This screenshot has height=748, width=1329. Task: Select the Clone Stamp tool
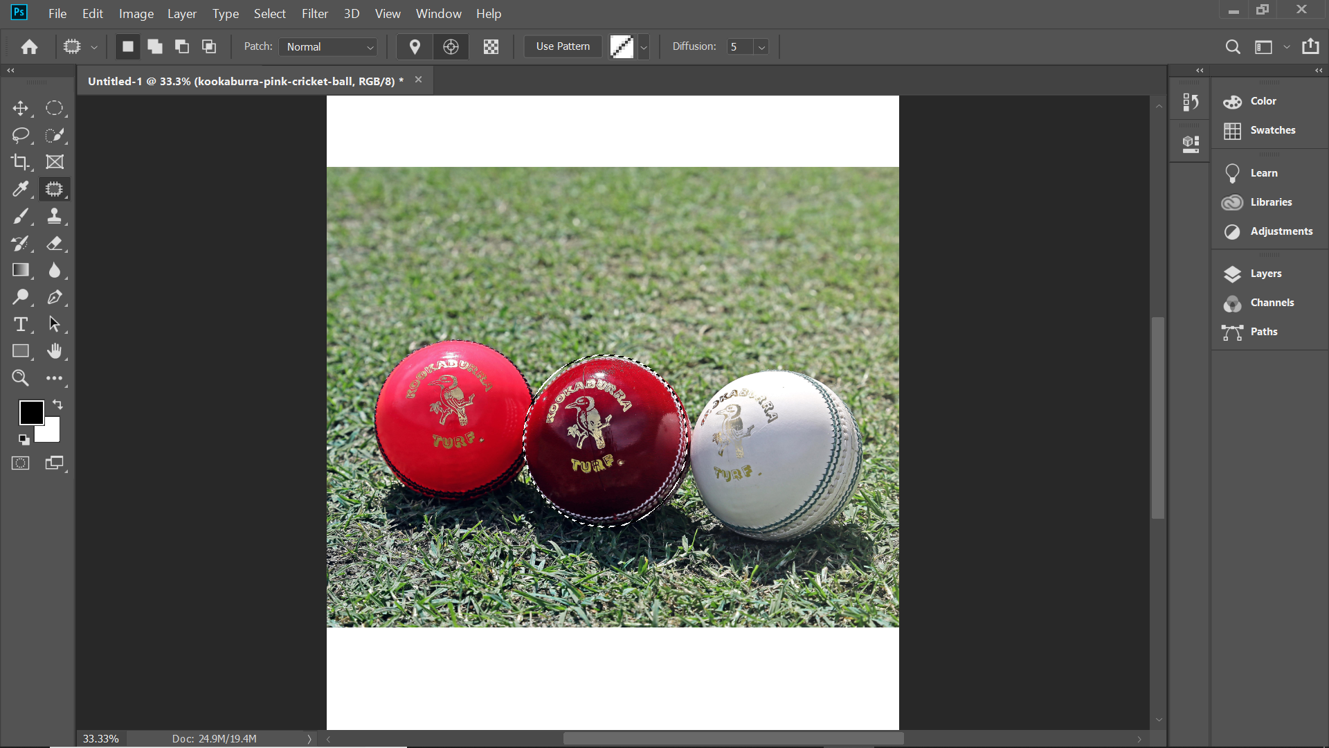[54, 216]
